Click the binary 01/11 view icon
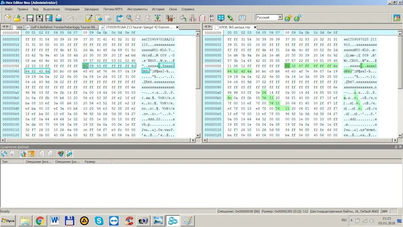Screen dimensions: 403x227 (212, 18)
